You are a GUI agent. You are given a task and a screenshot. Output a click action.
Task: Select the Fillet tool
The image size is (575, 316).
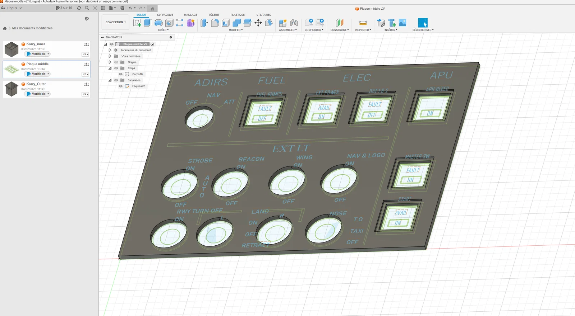click(215, 23)
